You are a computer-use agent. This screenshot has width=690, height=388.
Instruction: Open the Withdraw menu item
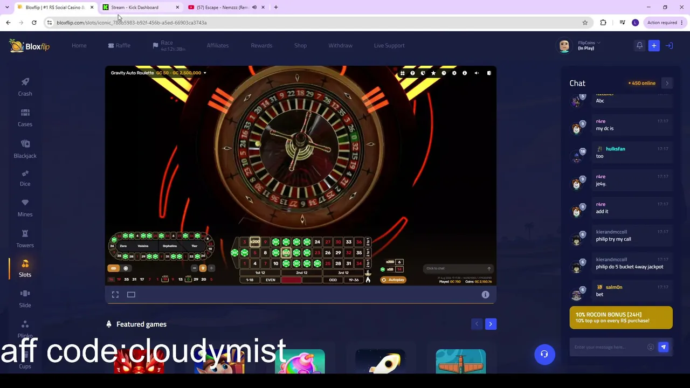tap(340, 46)
